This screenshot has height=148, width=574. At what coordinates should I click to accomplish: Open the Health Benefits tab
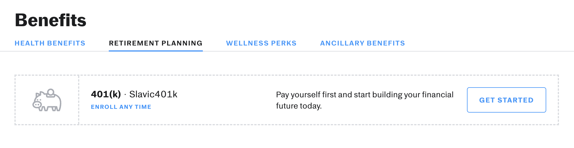click(50, 43)
